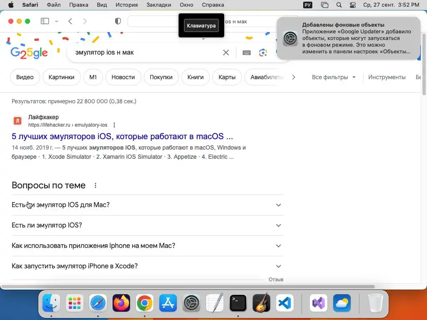Screen dimensions: 427x320
Task: Open the Weather app from the Dock
Action: point(342,303)
